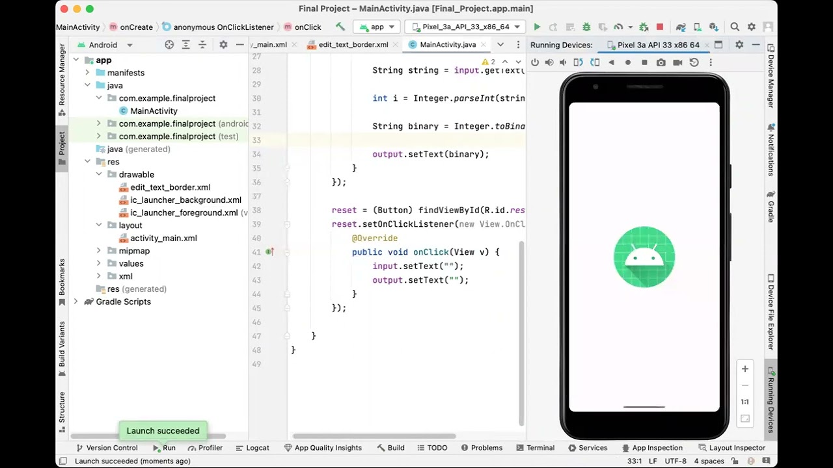
Task: Click the gutter icon at line 41
Action: (269, 252)
